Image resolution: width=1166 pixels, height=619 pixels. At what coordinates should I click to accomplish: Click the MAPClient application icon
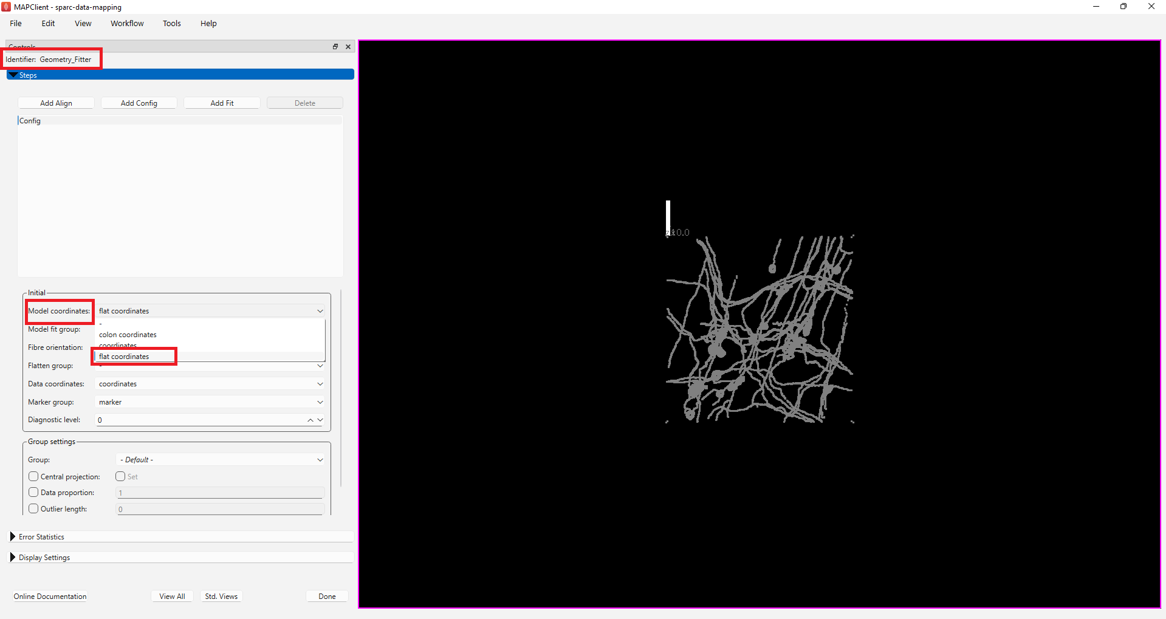(x=6, y=7)
